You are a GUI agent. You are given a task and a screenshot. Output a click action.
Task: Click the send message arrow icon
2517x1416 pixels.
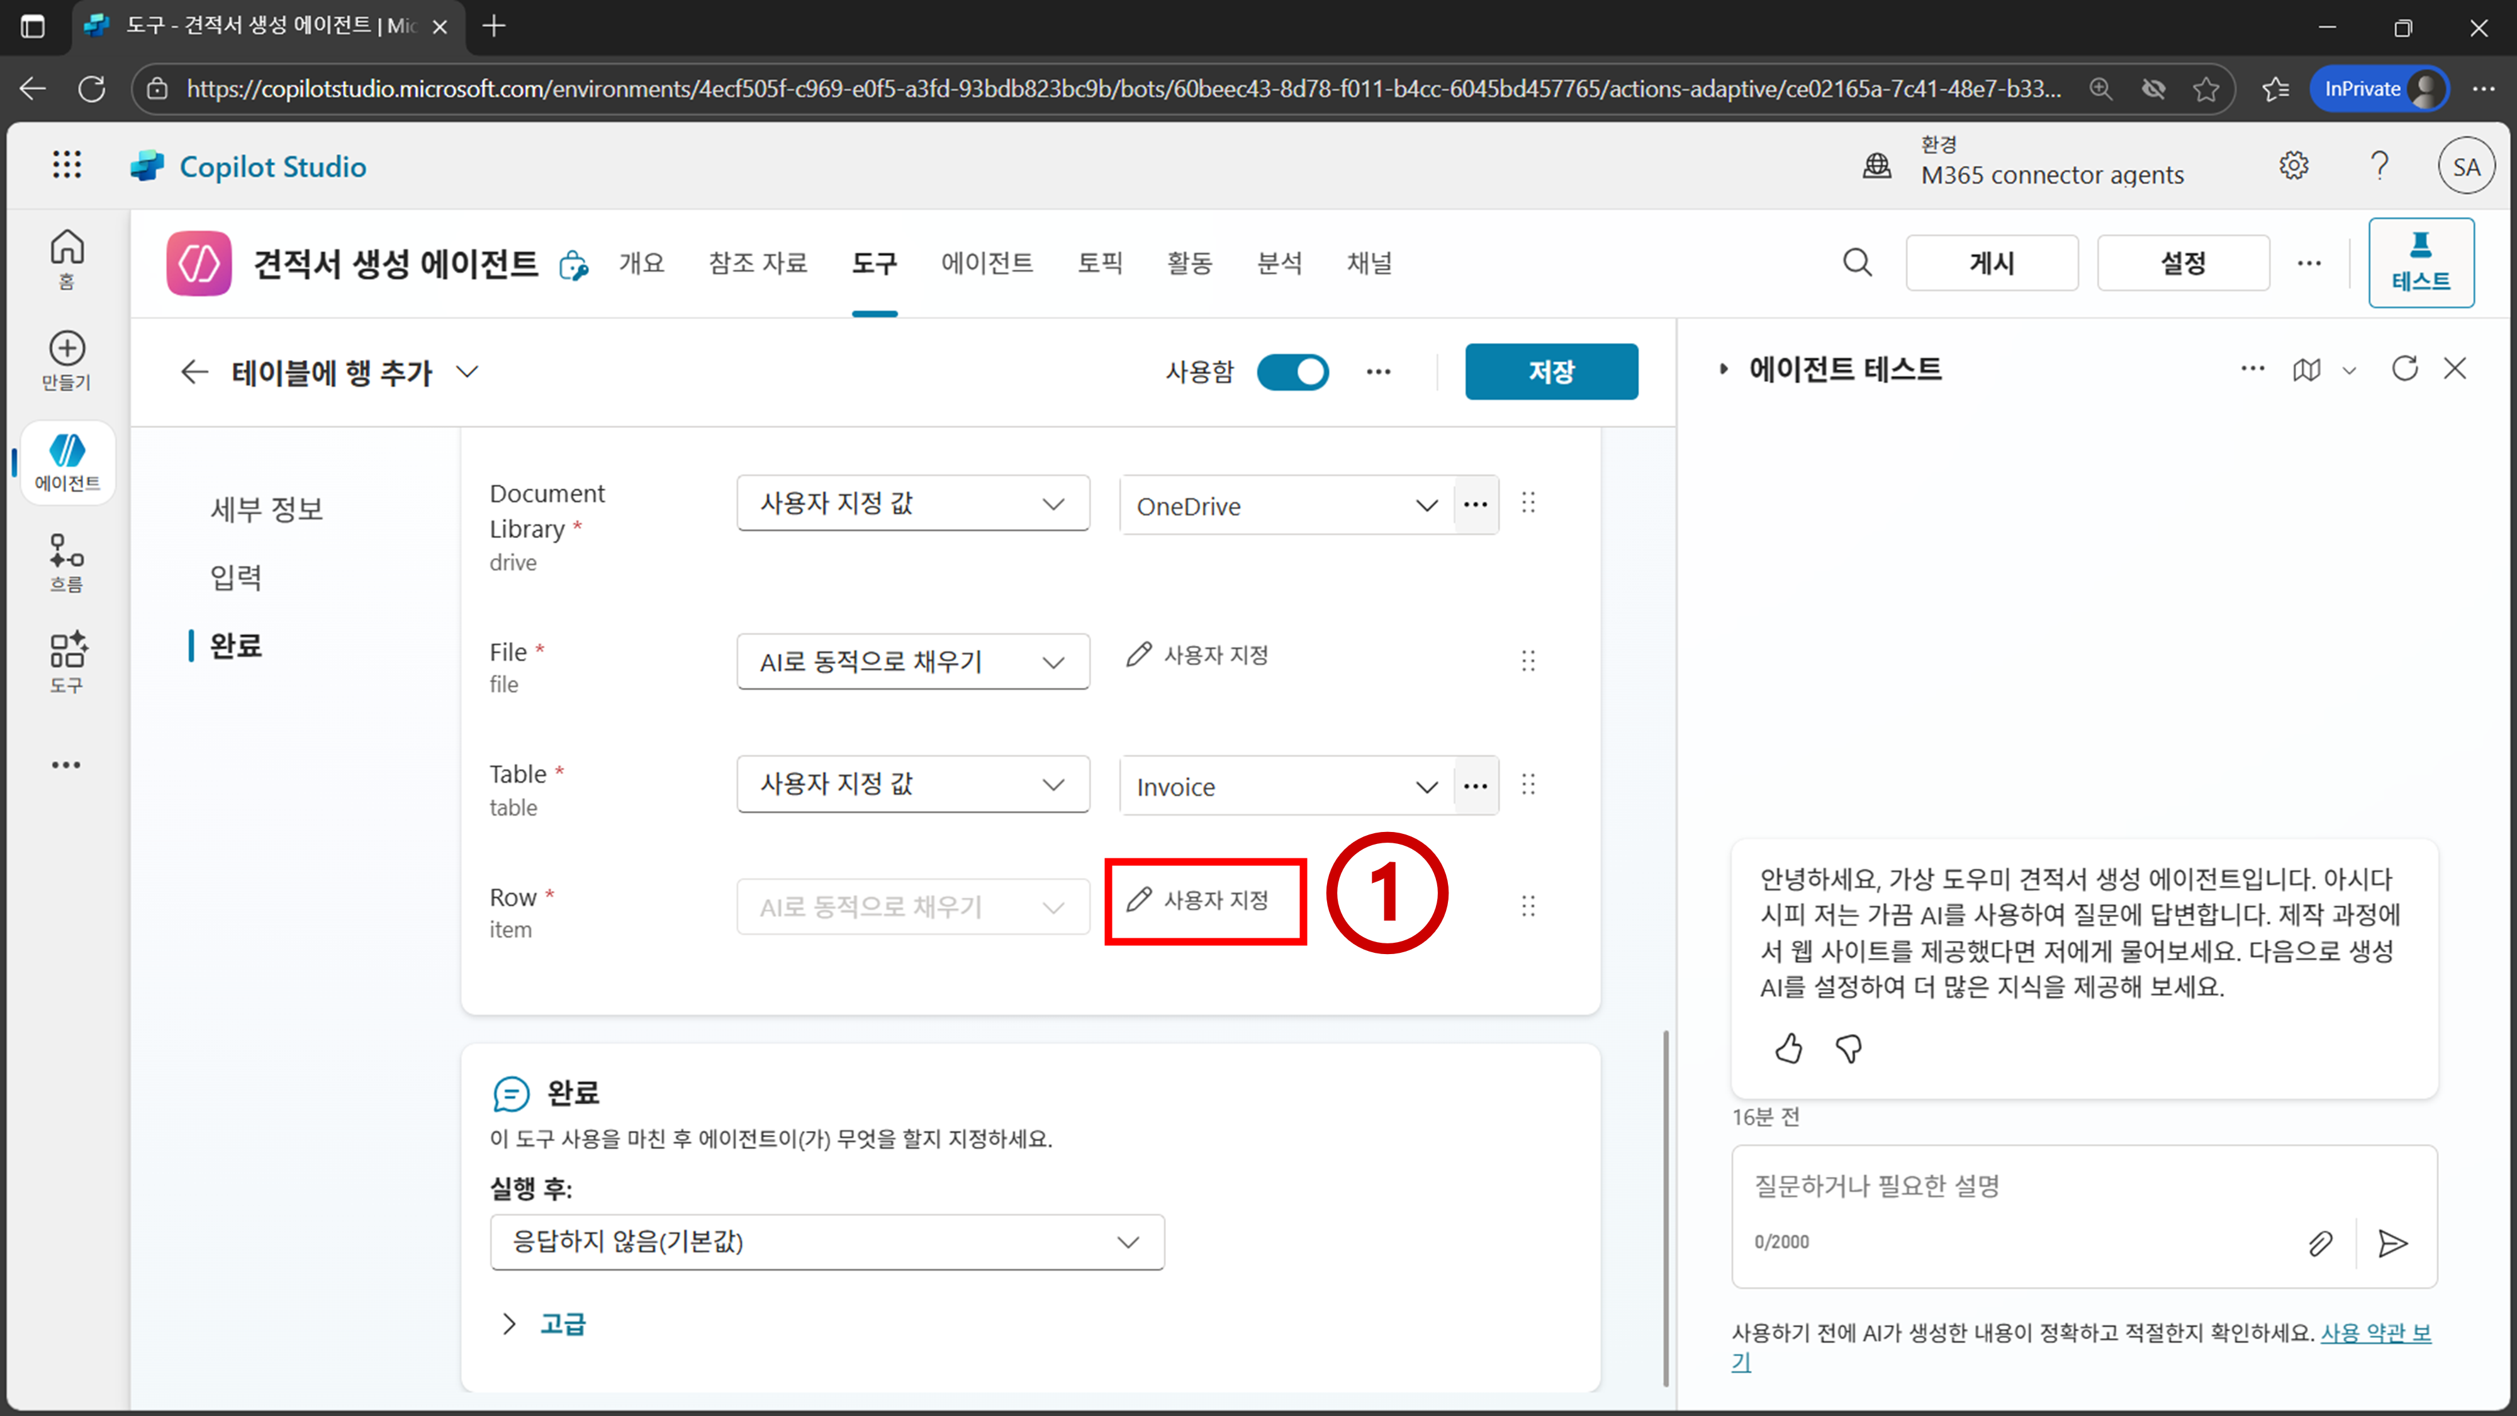(x=2392, y=1243)
